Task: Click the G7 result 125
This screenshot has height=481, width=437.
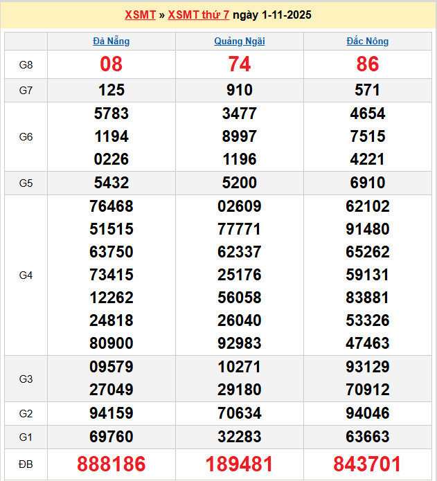Action: (111, 90)
